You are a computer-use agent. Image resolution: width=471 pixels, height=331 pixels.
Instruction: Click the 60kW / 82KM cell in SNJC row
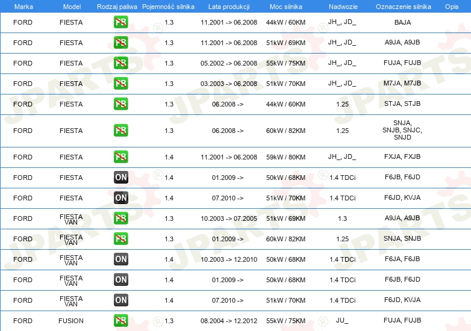pyautogui.click(x=285, y=131)
